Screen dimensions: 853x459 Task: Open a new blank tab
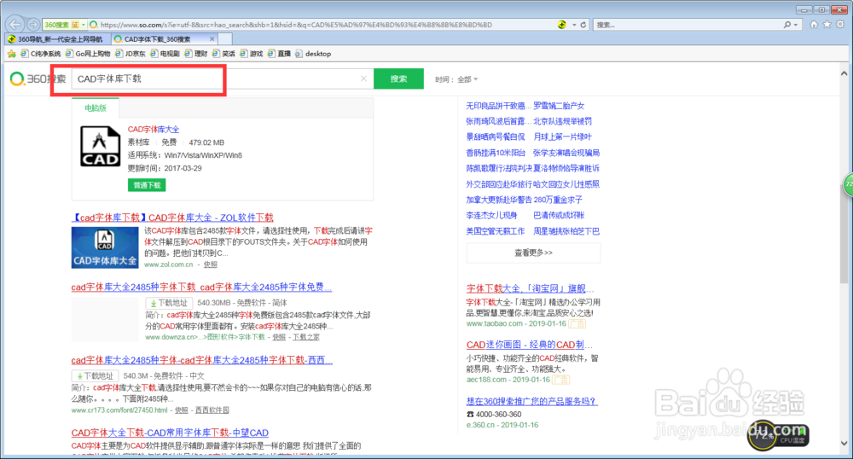click(225, 39)
